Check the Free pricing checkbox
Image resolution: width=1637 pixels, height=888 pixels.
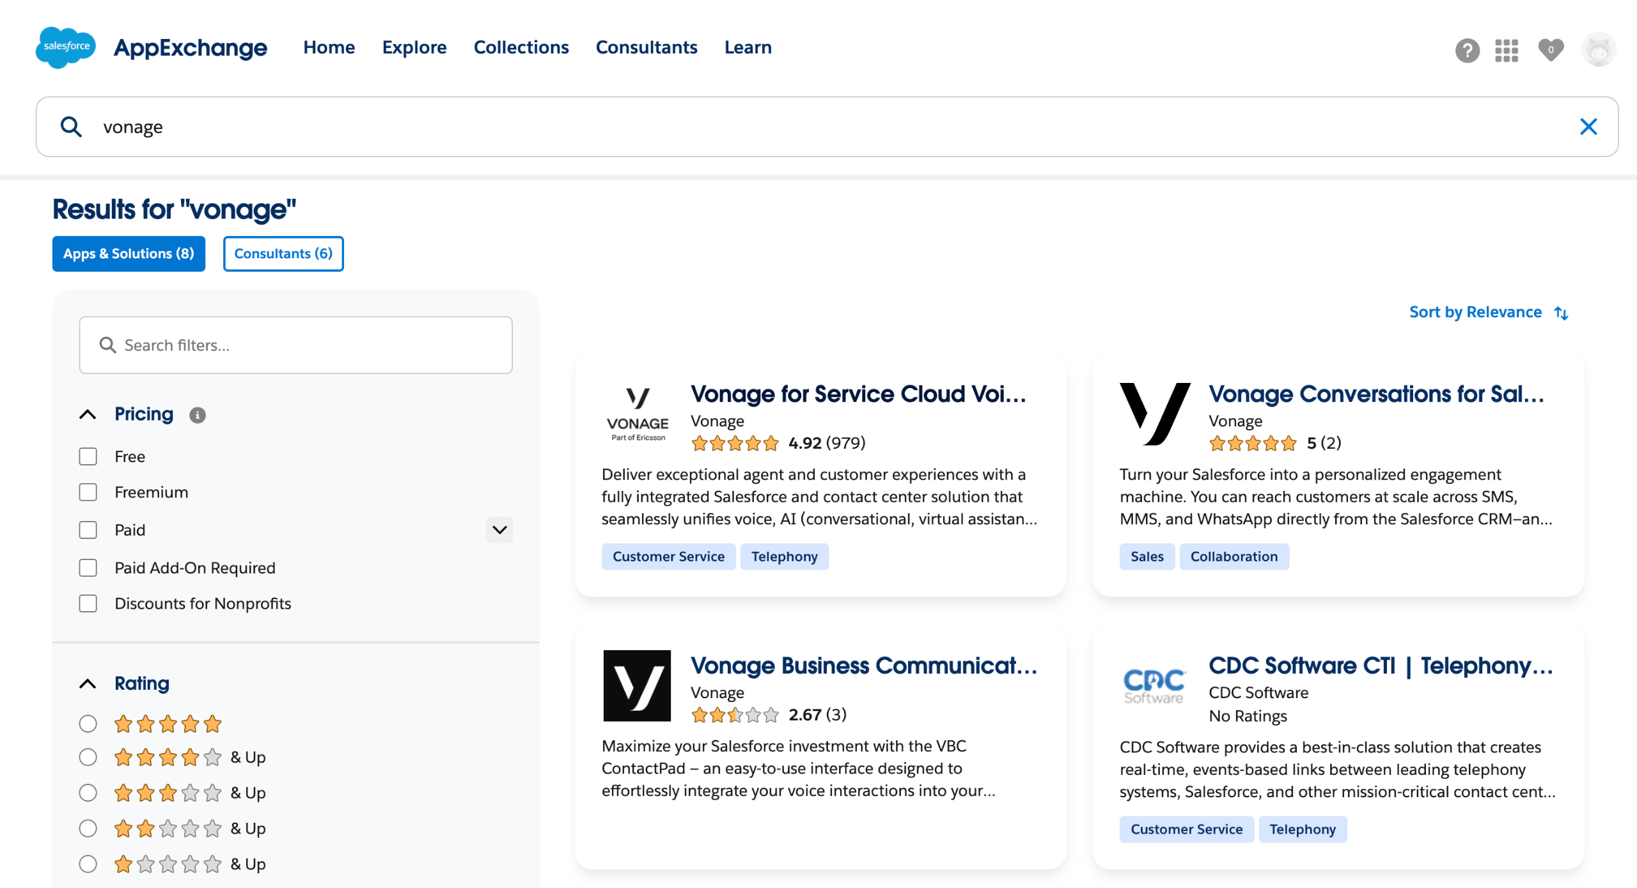[x=88, y=456]
